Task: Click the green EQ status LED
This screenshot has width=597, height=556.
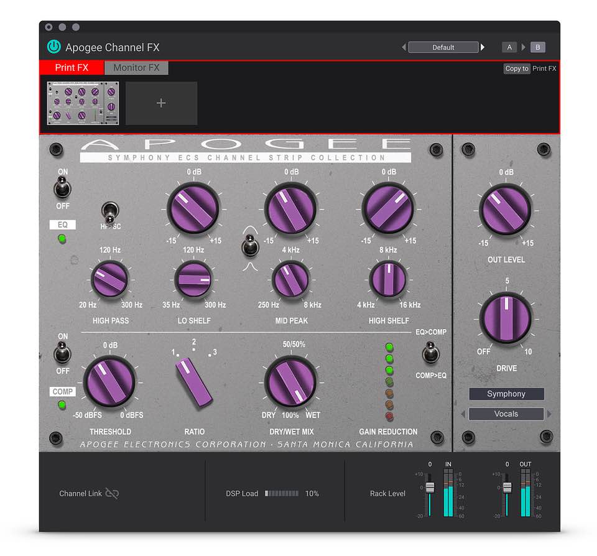Action: click(x=62, y=239)
